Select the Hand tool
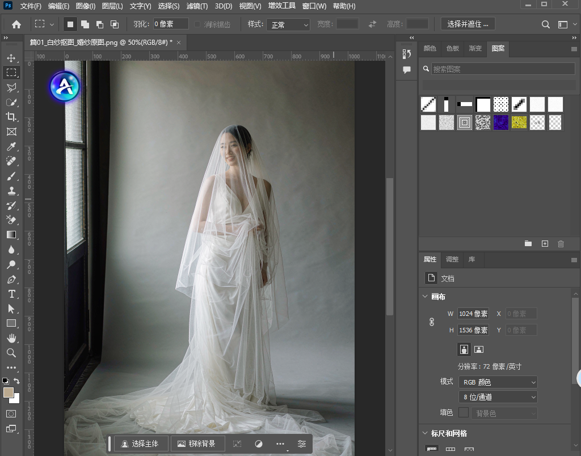Viewport: 581px width, 456px height. 11,338
